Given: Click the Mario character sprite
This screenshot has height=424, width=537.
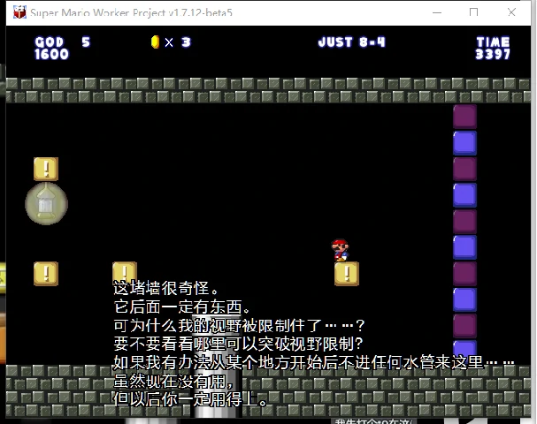Looking at the screenshot, I should tap(340, 250).
